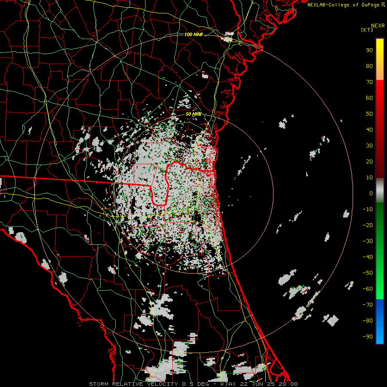Select the -30 scale value

click(368, 241)
